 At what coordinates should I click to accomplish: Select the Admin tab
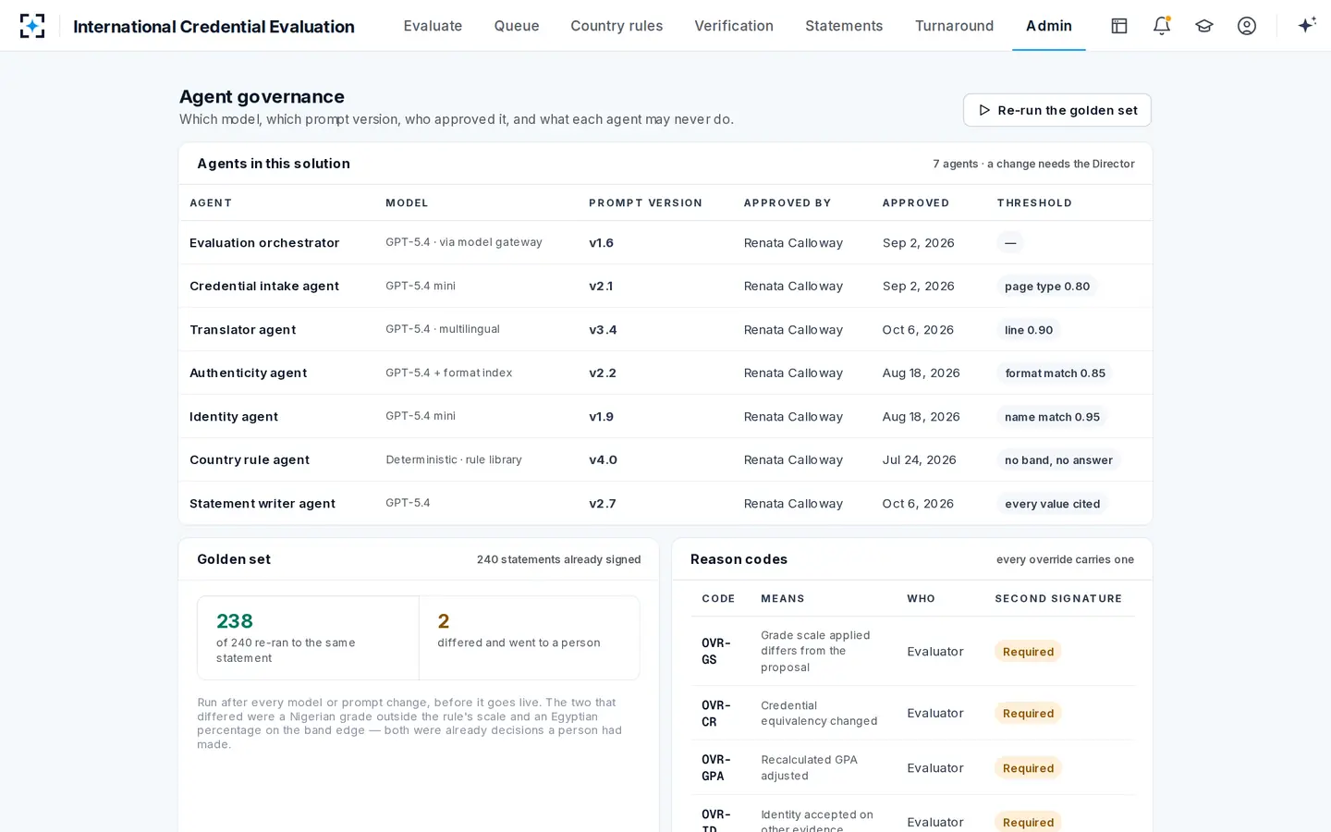[1049, 26]
